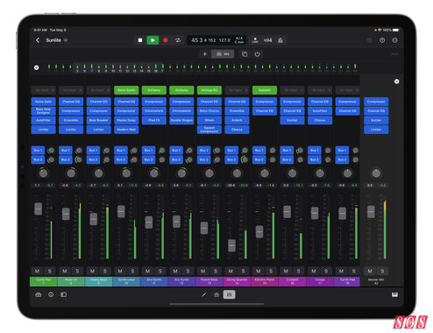Go back using the chevron beside Sunlite

pyautogui.click(x=38, y=40)
